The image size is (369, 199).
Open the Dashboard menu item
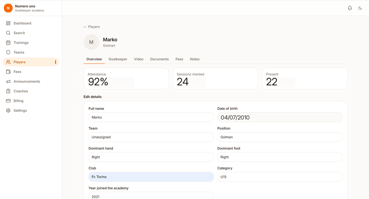tap(31, 23)
